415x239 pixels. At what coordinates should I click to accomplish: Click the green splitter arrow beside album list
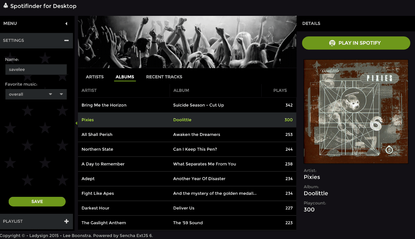click(x=76, y=123)
